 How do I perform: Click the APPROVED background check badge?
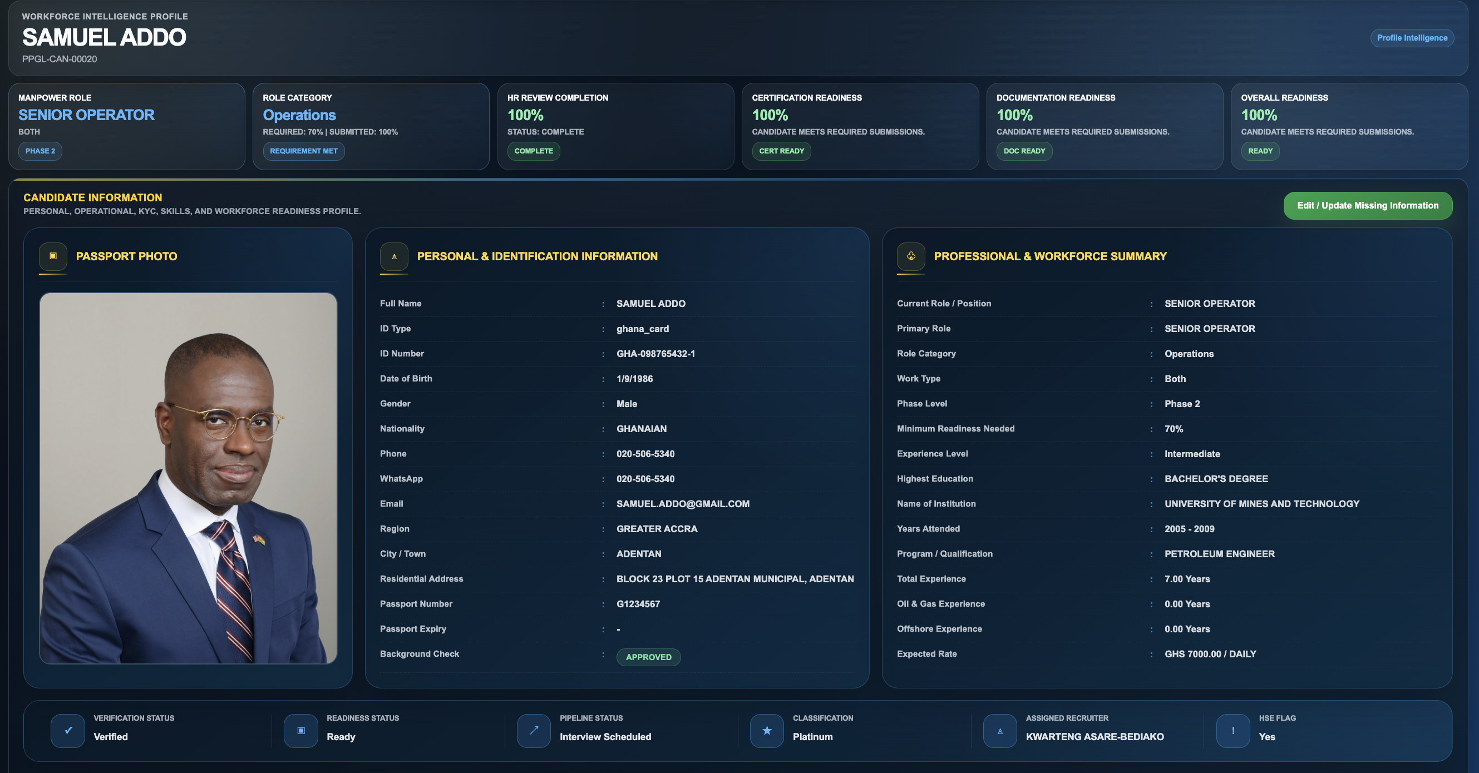pos(648,657)
